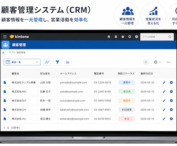Select phone number 03-3456-7890
Screen dimensions: 177x146
[102, 101]
